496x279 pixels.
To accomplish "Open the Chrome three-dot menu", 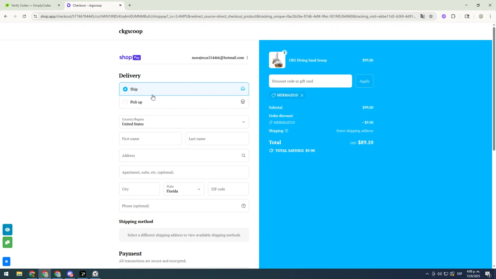I will [x=490, y=17].
